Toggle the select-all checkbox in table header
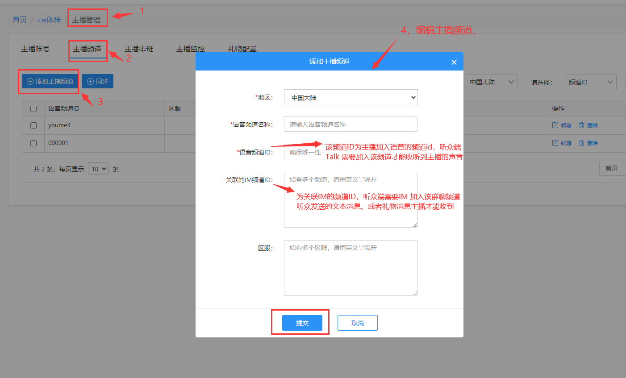This screenshot has width=626, height=378. point(33,109)
